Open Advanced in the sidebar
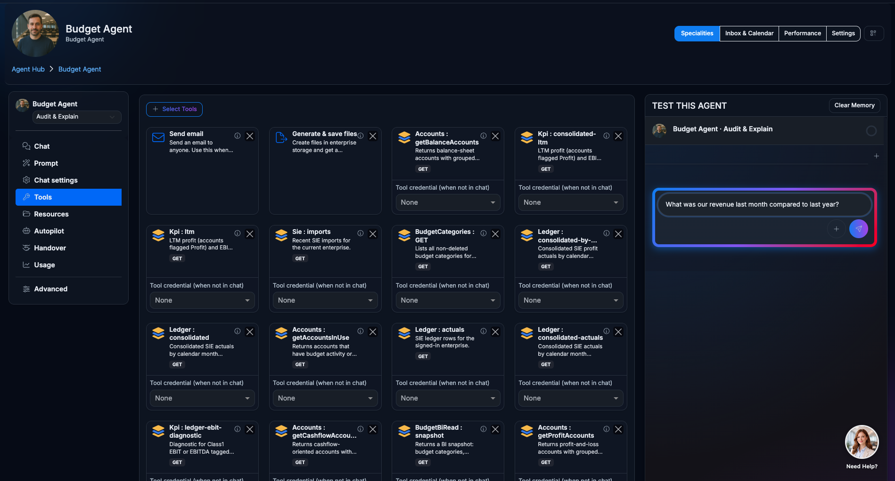Screen dimensions: 895x481 tap(68, 289)
